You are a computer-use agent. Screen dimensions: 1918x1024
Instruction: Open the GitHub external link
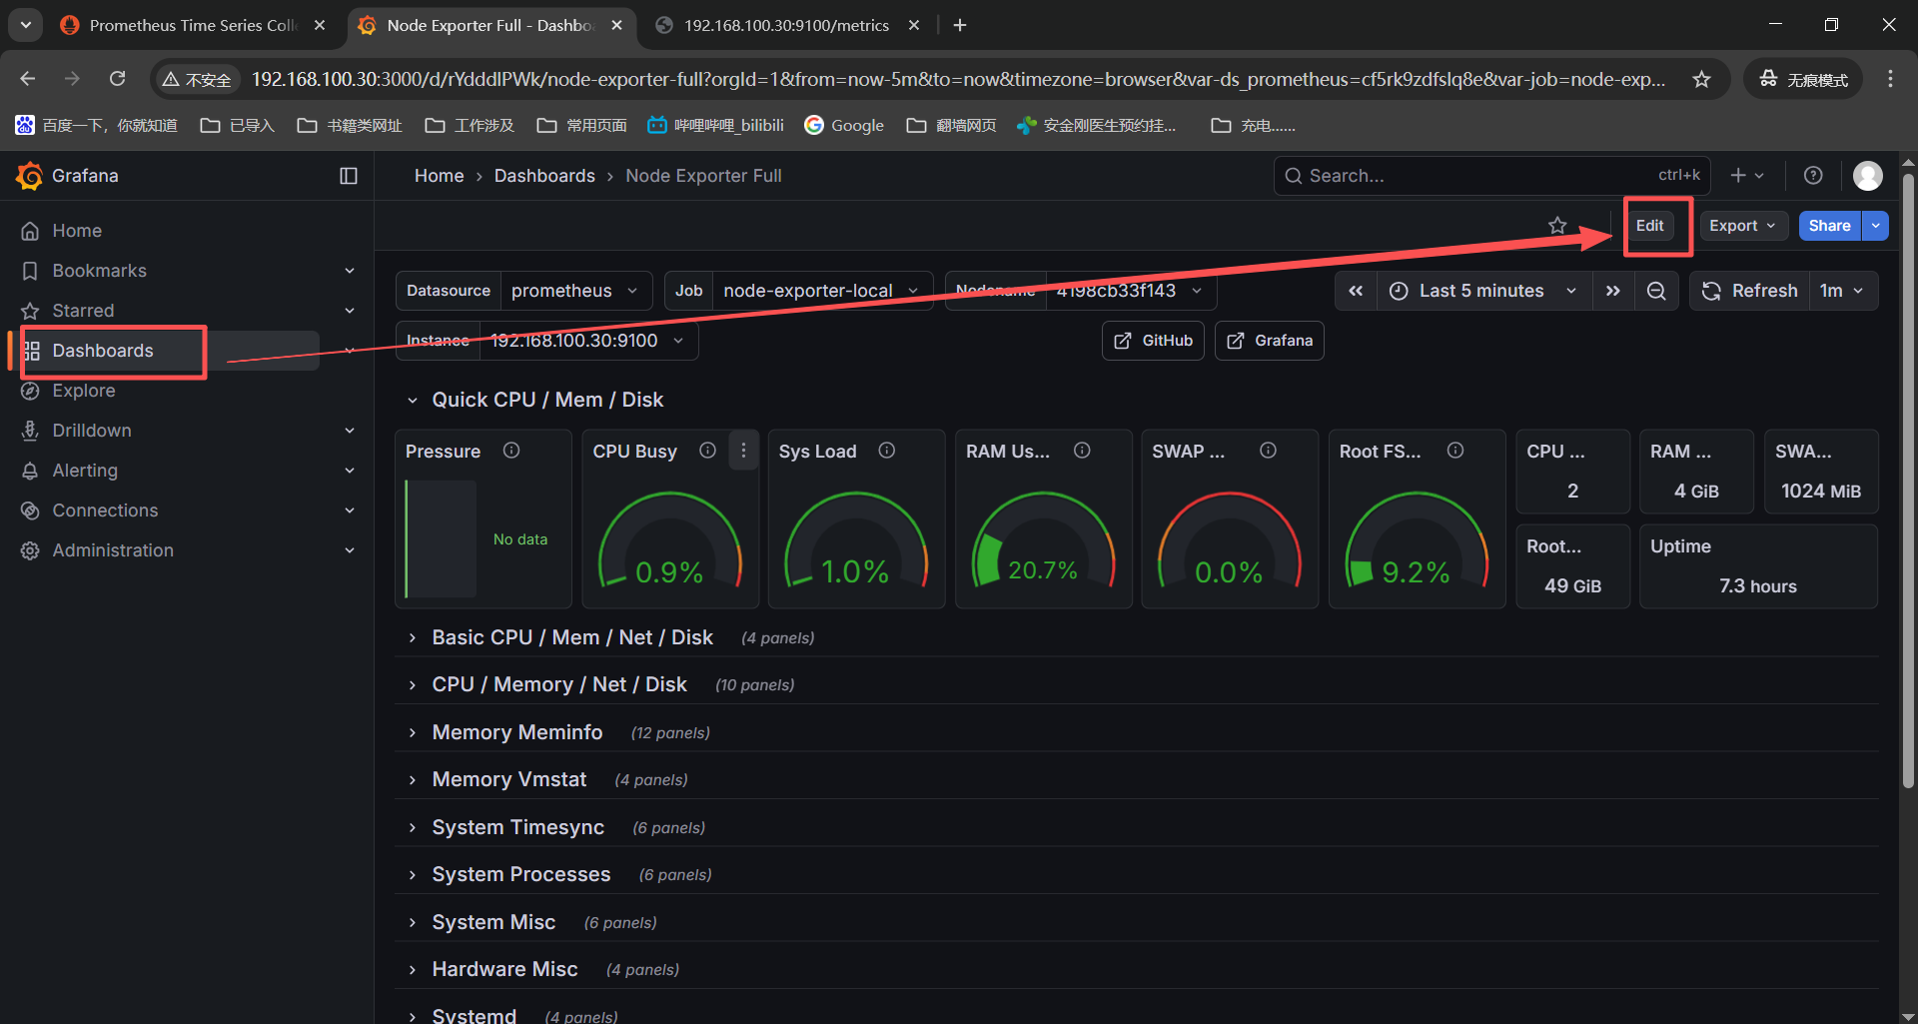click(x=1153, y=341)
